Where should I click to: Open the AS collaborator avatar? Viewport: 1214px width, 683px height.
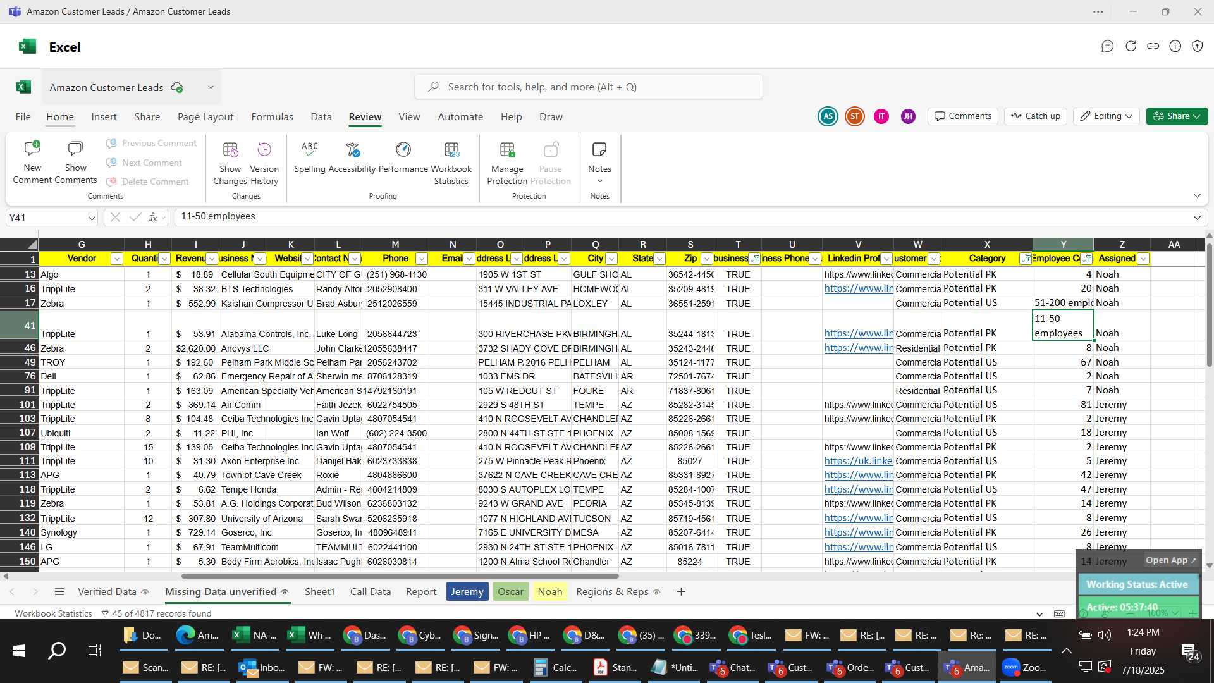point(828,116)
